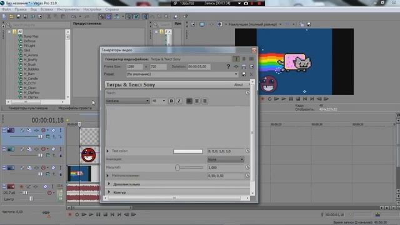Click the What's This help icon in the main toolbar

pos(186,17)
